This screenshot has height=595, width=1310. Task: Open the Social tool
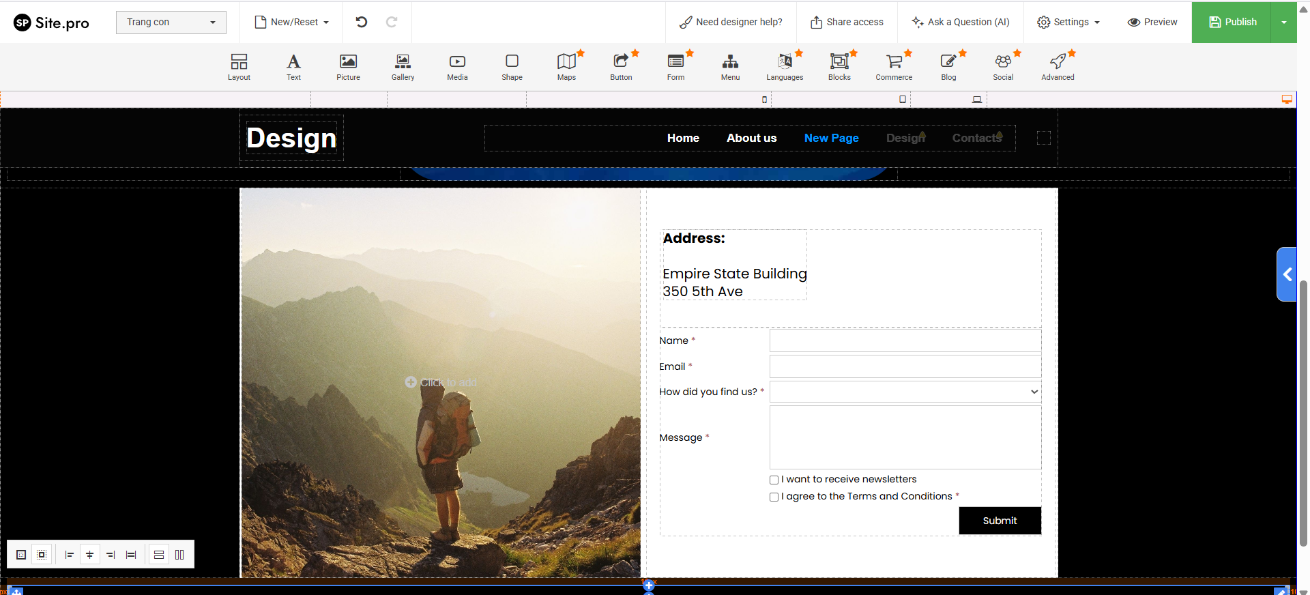click(x=1003, y=62)
